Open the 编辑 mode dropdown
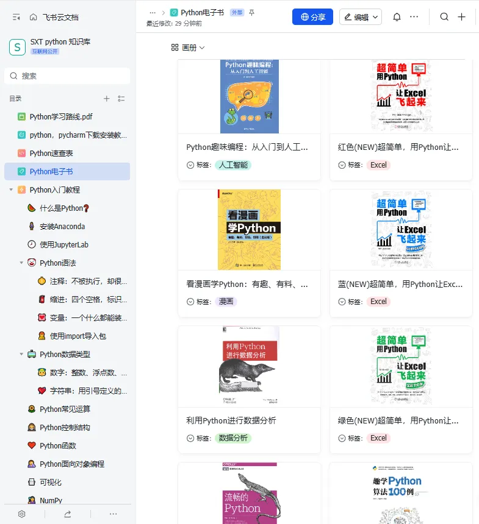Screen dimensions: 479x524 (x=361, y=16)
